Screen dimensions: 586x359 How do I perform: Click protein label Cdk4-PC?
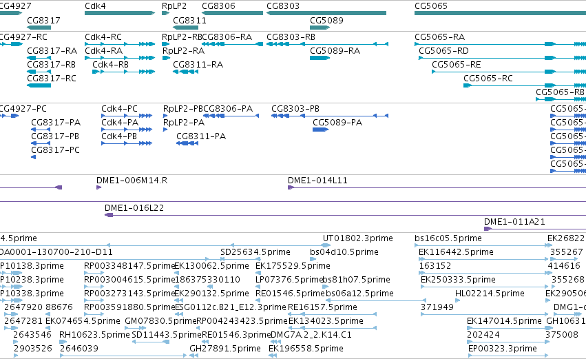pyautogui.click(x=120, y=109)
